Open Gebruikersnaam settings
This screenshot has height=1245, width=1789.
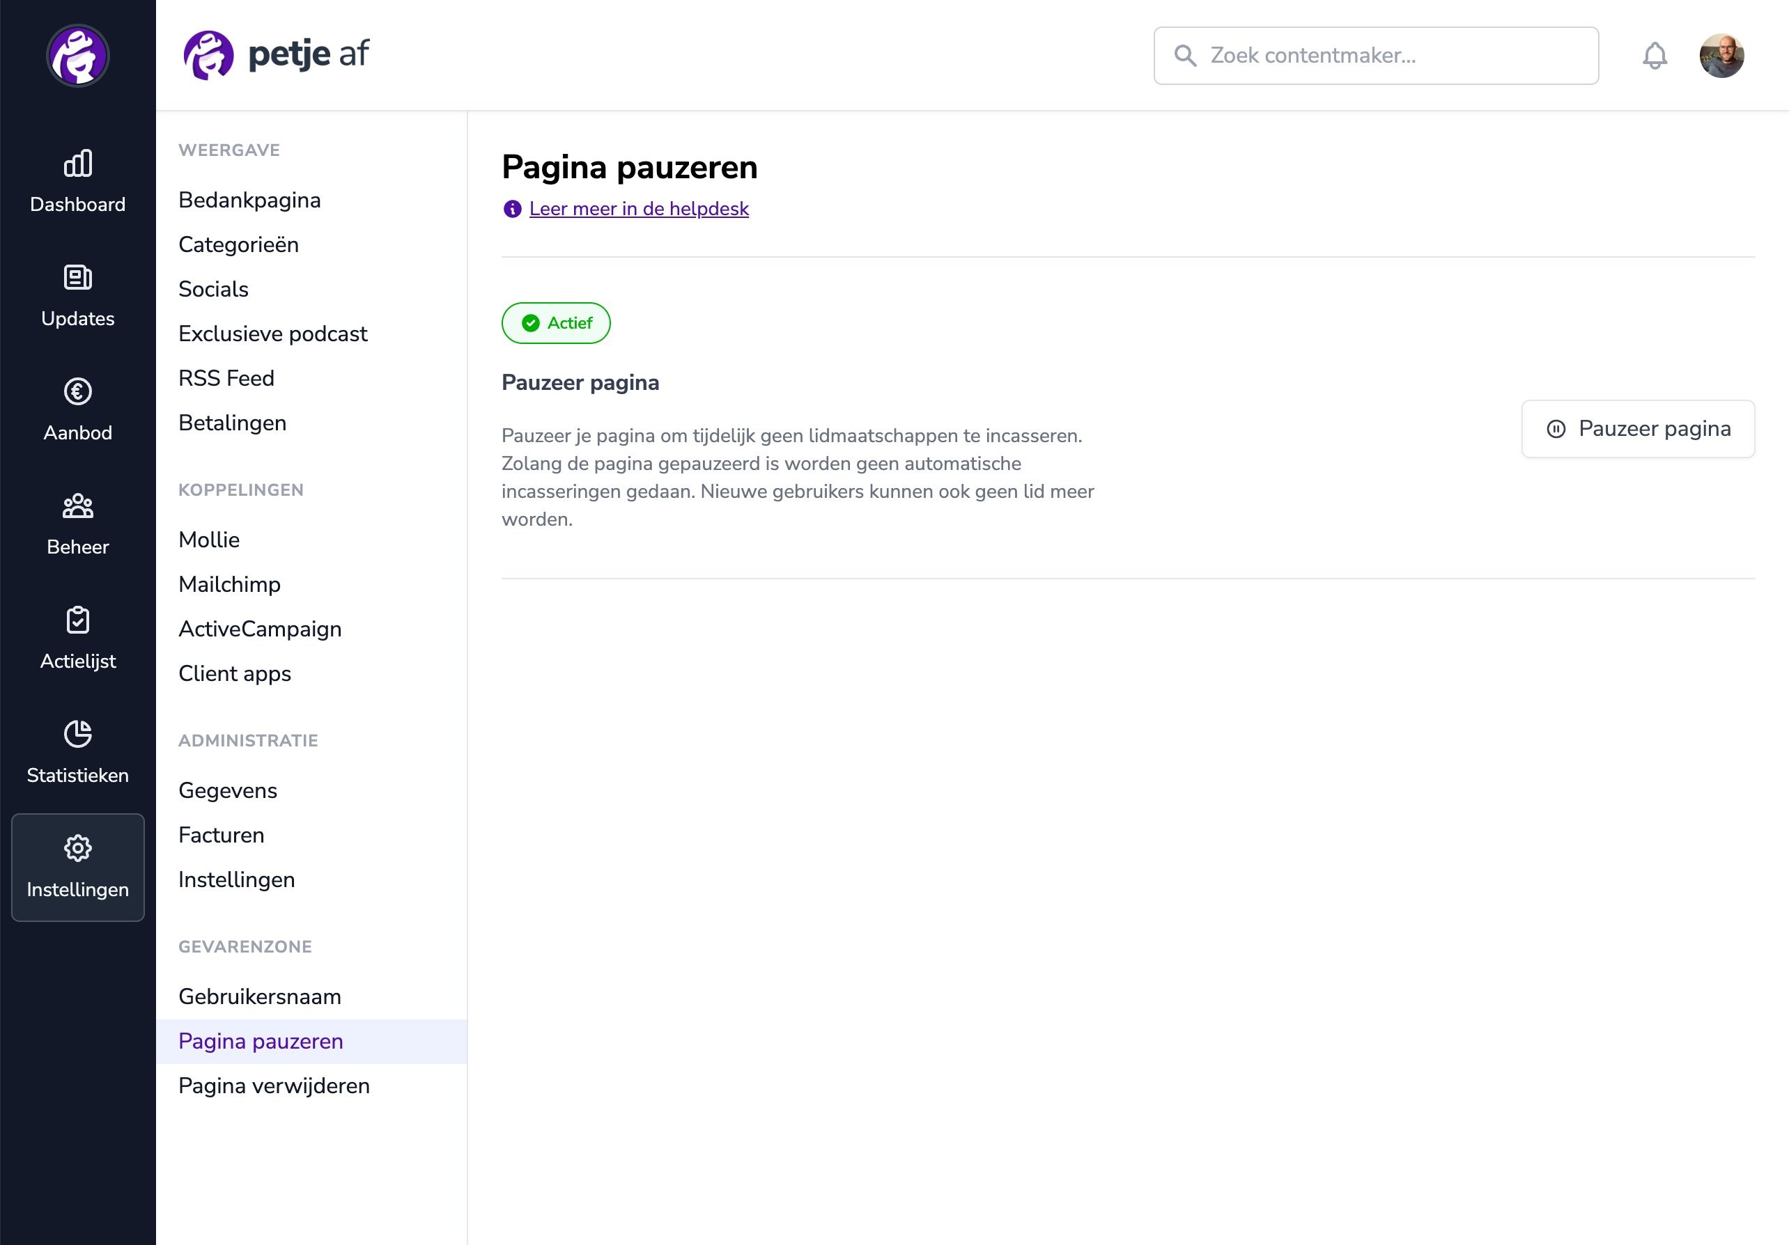click(259, 996)
